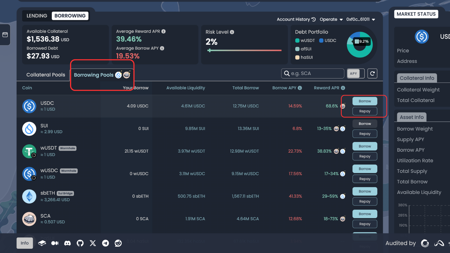Open the X (Twitter) icon in footer

pos(93,243)
